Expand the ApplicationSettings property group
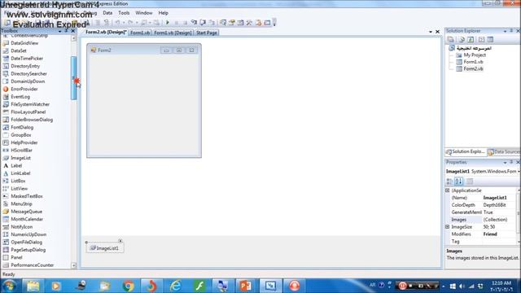Screen dimensions: 521x293 (447, 190)
